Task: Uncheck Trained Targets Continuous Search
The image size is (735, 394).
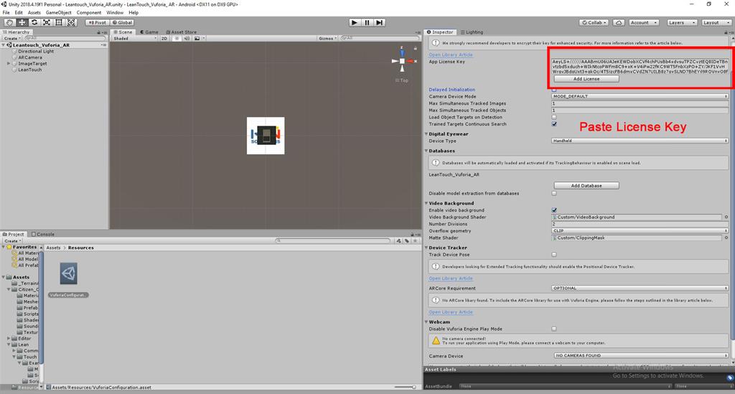Action: (x=554, y=124)
